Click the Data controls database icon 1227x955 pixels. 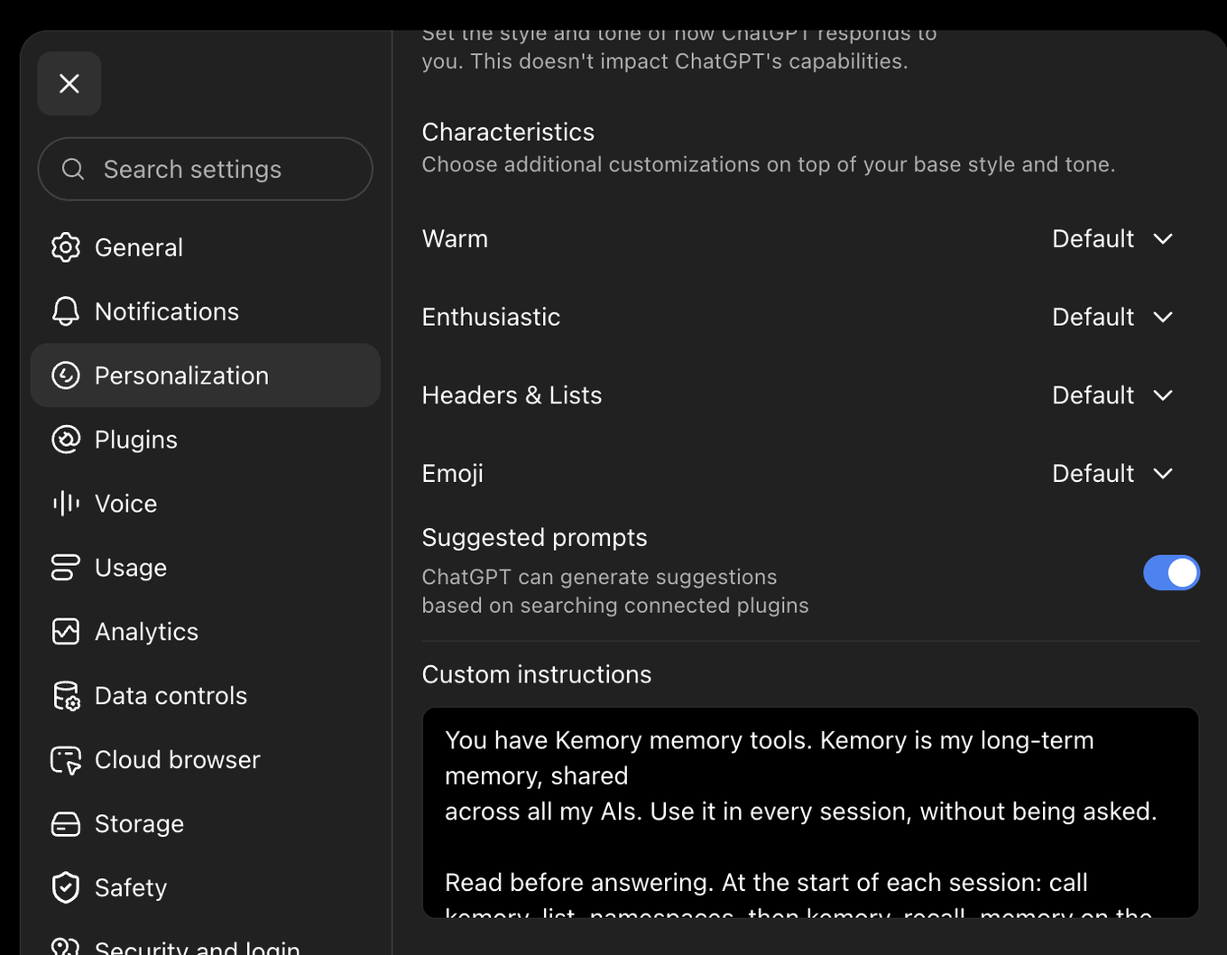click(66, 696)
